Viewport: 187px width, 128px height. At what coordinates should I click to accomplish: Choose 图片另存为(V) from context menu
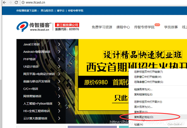click(x=158, y=107)
